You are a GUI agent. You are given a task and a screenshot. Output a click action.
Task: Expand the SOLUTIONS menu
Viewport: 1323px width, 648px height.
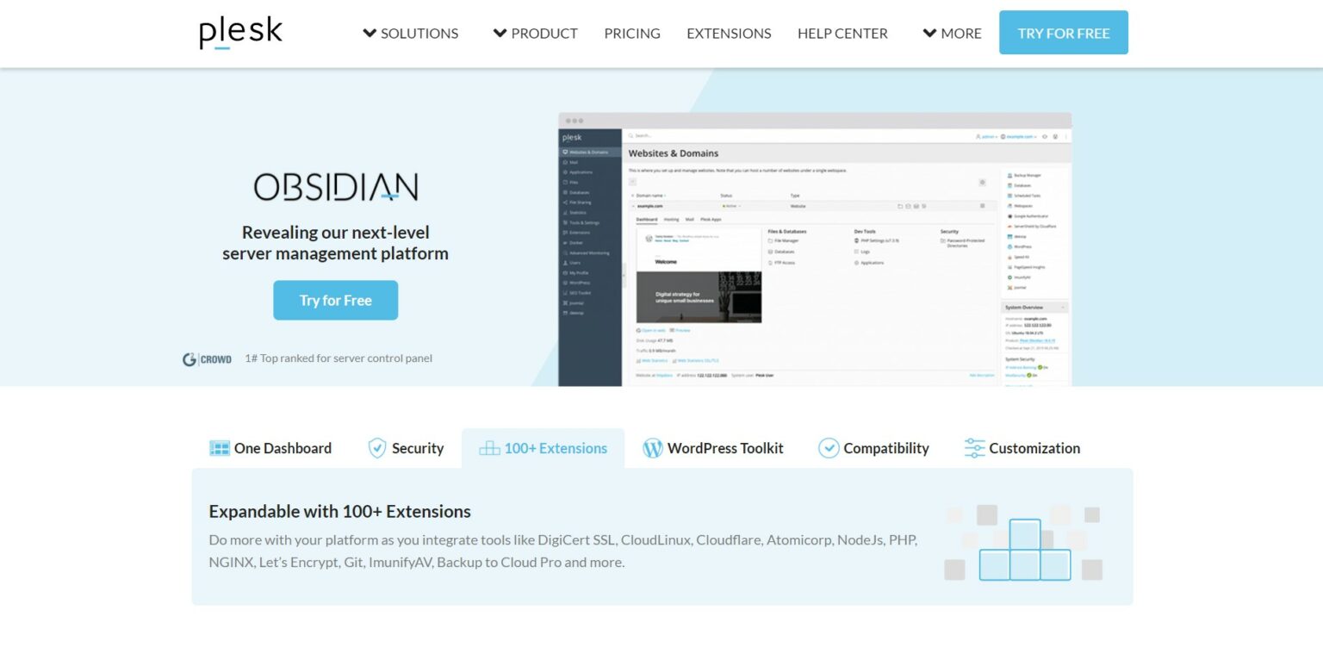[411, 34]
